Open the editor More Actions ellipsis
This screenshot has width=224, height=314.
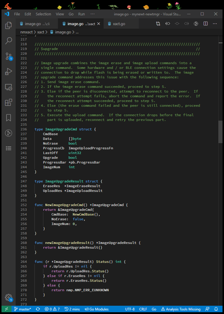[215, 24]
